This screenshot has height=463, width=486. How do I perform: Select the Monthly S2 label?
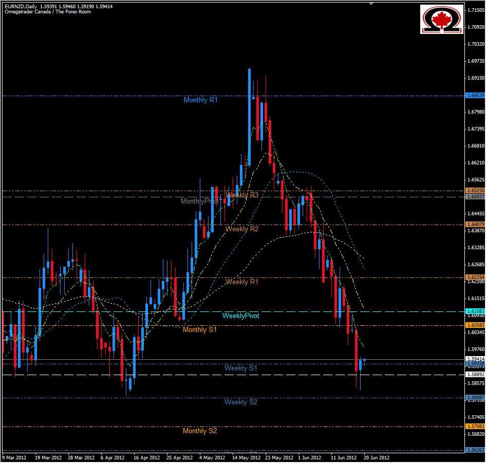pyautogui.click(x=200, y=431)
